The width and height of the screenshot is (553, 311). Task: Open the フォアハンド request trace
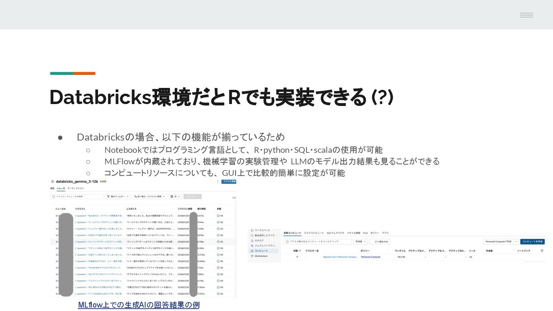pos(99,281)
